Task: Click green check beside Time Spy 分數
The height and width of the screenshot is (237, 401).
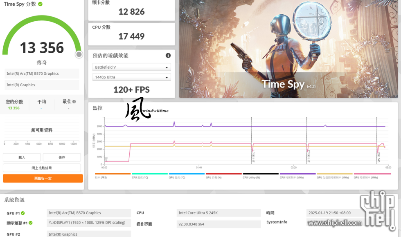Action: 40,4
